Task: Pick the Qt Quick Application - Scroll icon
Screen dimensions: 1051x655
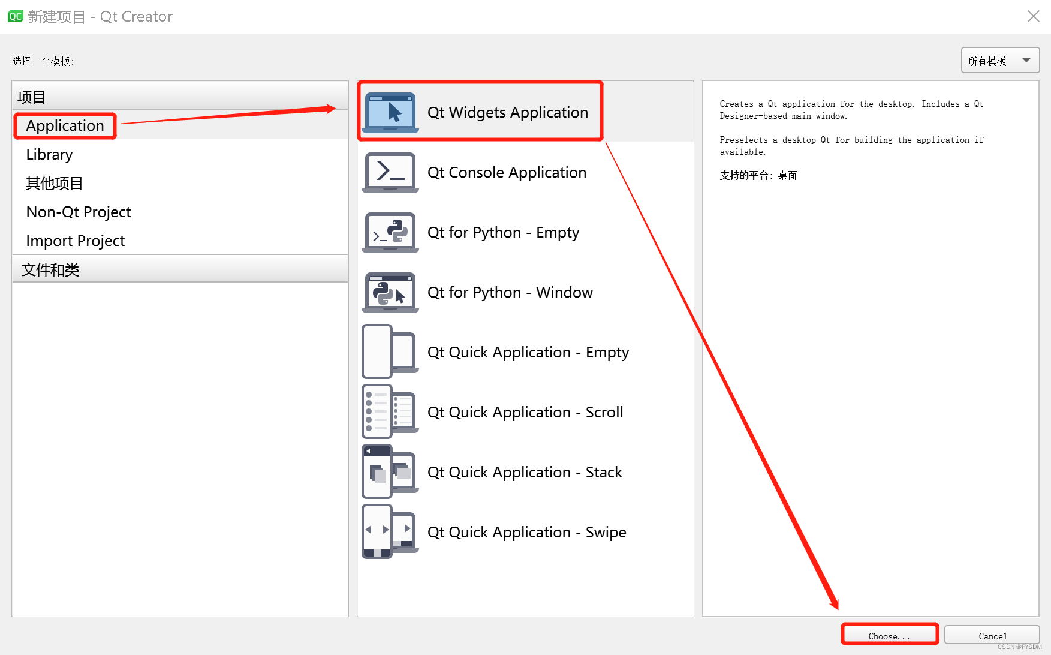Action: [390, 411]
